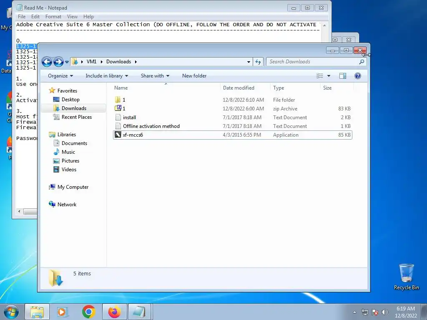Select the Recycle Bin desktop icon
This screenshot has width=427, height=320.
click(x=406, y=277)
